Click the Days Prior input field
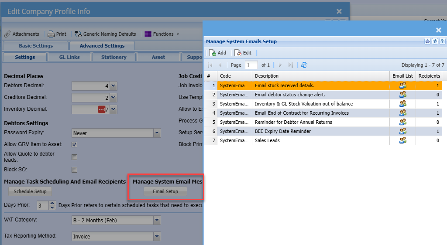447x245 pixels. point(43,205)
